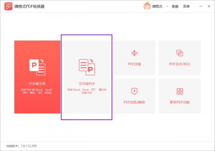Click the 嗨格式PDF转换器 app logo icon
Image resolution: width=215 pixels, height=151 pixels.
point(8,6)
